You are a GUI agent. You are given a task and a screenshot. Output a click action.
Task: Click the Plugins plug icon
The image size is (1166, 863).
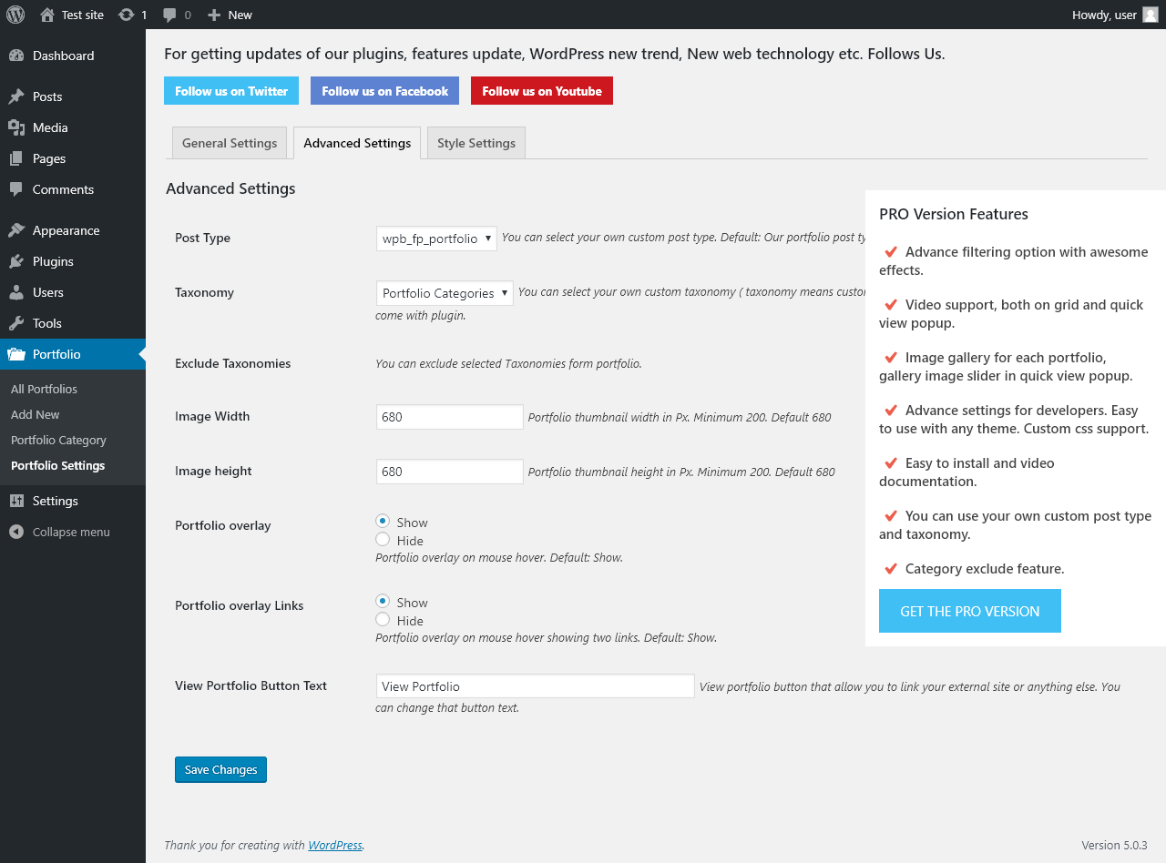(16, 261)
